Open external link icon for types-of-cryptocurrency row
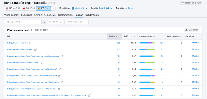Image resolution: width=207 pixels, height=99 pixels. pyautogui.click(x=89, y=95)
